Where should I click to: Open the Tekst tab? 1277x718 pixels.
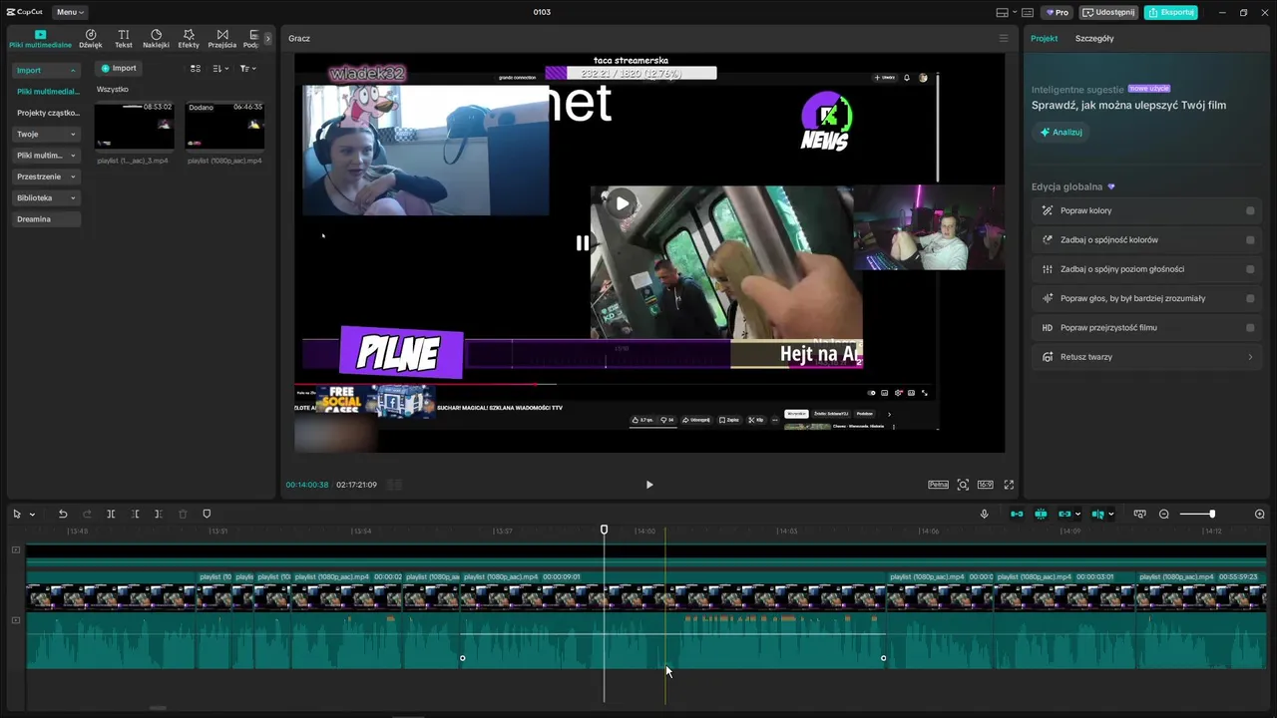click(124, 39)
